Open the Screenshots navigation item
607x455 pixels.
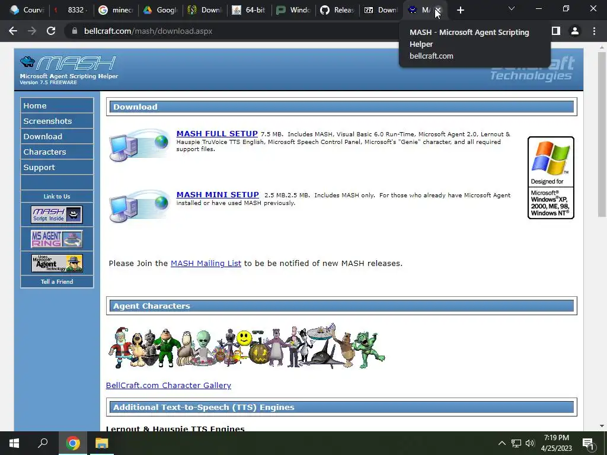point(57,121)
